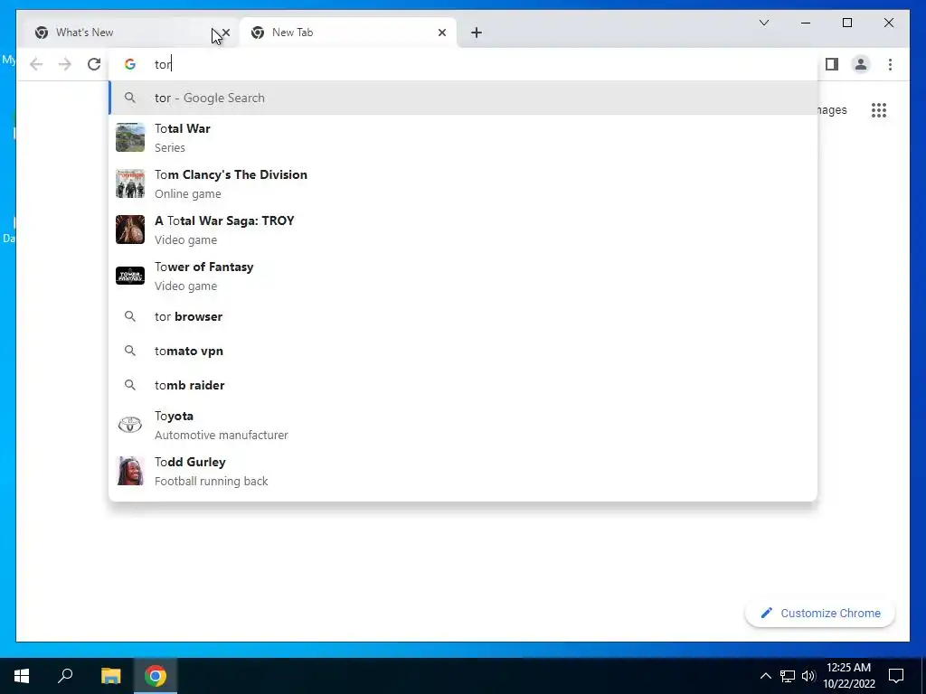Click the browser back arrow

36,64
